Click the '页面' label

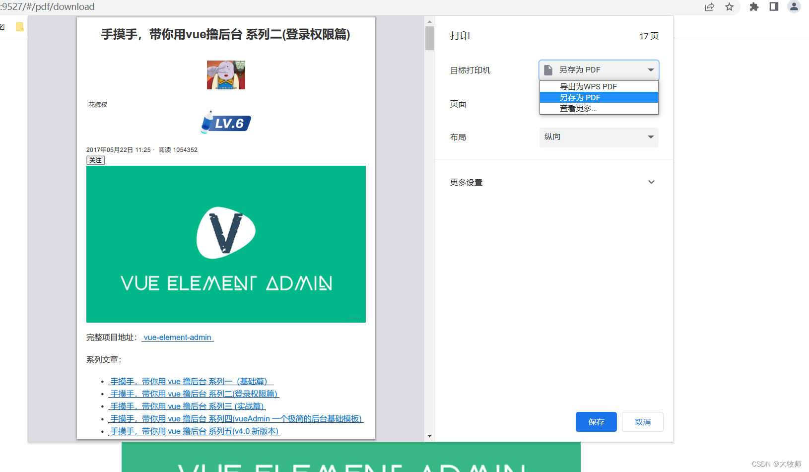tap(458, 104)
